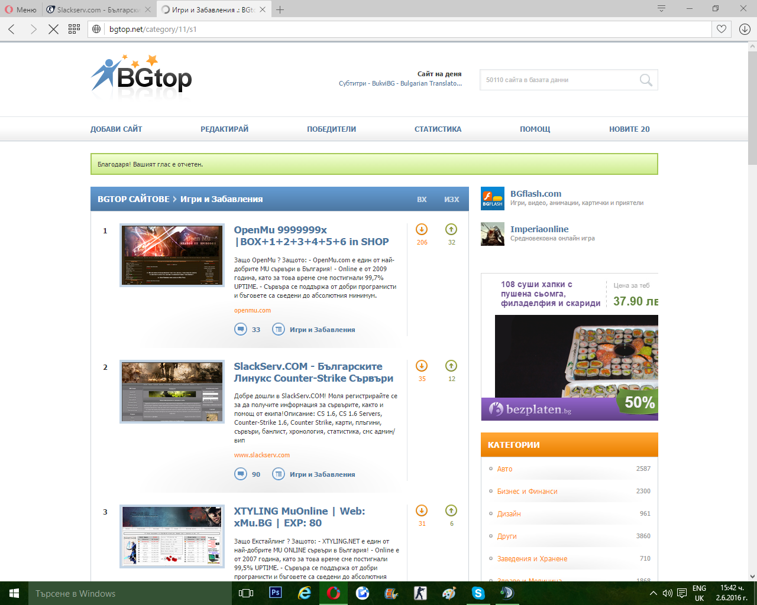Viewport: 757px width, 605px height.
Task: Click the Opera Меню button
Action: (x=21, y=9)
